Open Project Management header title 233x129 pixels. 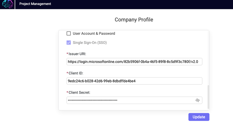[x=35, y=4]
